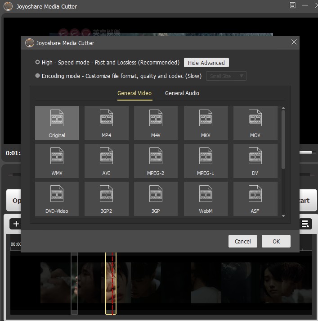Click the yellow timeline segment marker
The height and width of the screenshot is (321, 318).
[x=111, y=283]
